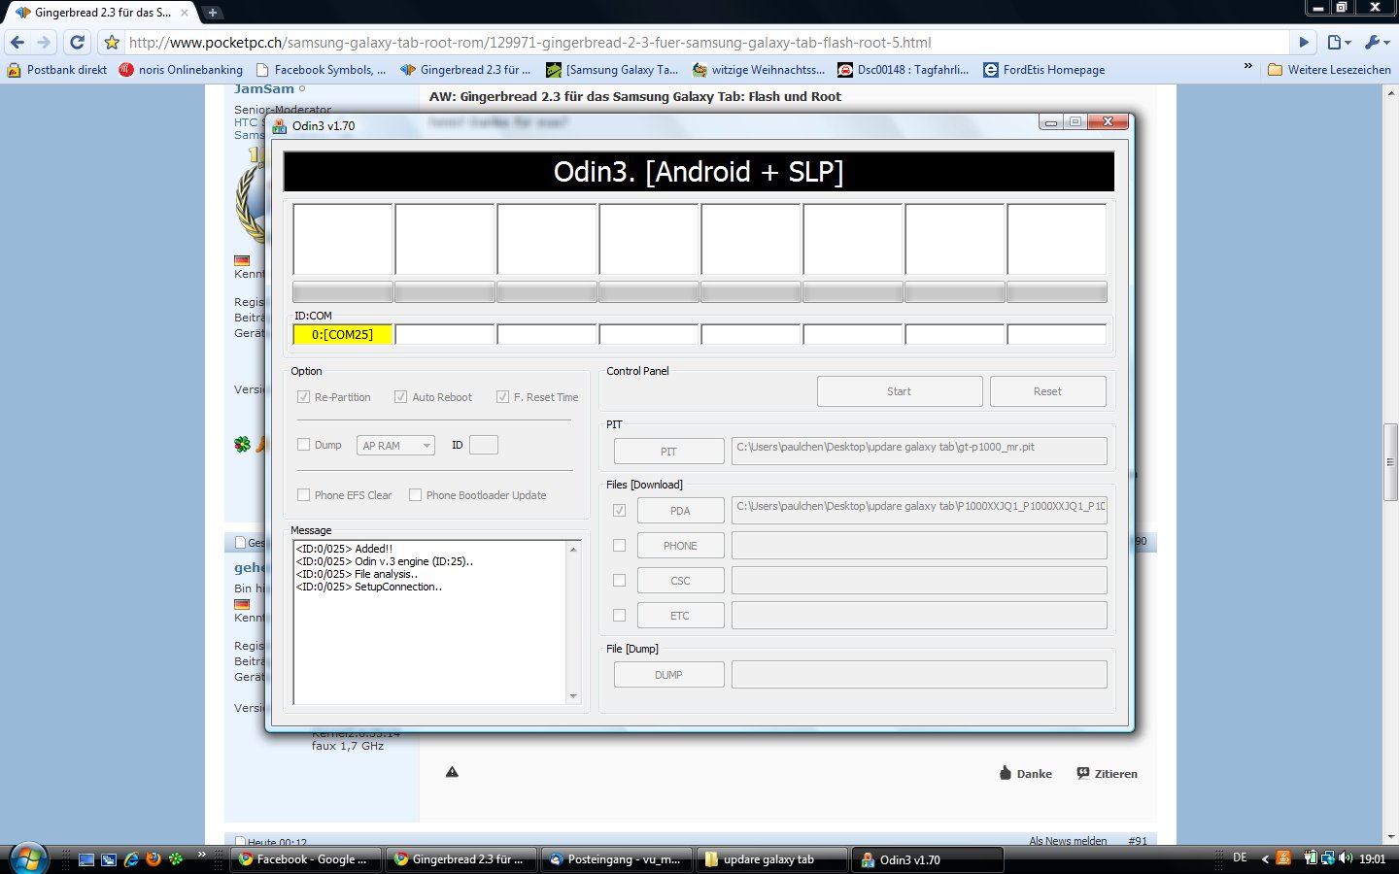
Task: Click the PDA file button
Action: tap(680, 511)
